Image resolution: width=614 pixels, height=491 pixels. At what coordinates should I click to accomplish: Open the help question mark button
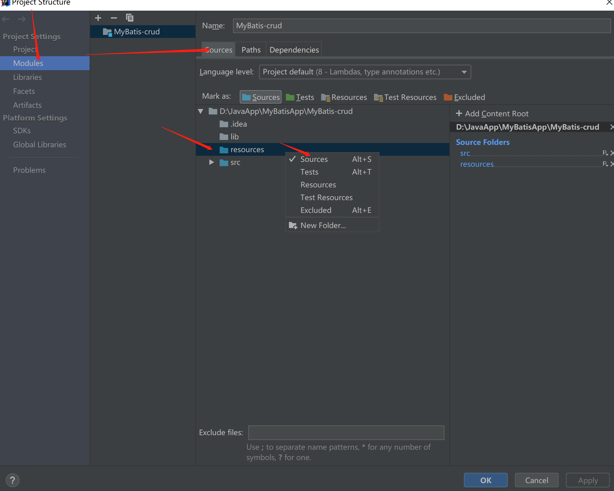12,480
